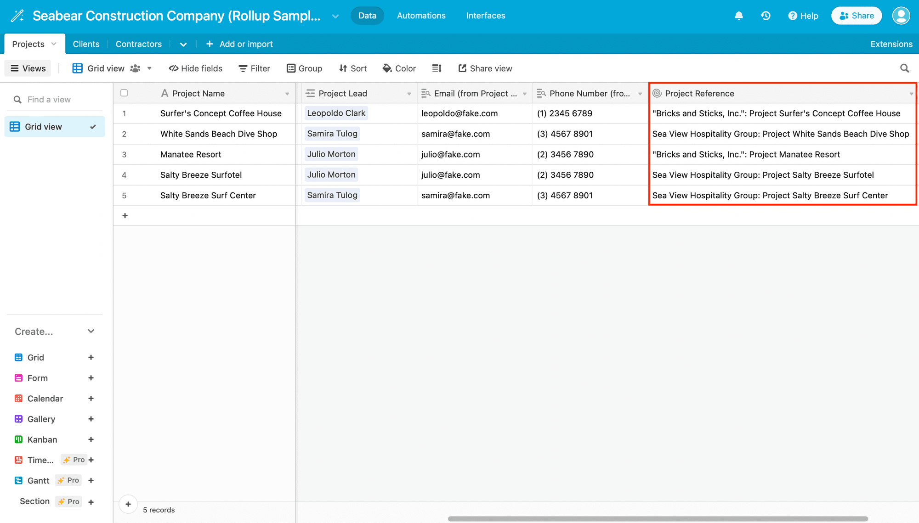Add a new Form view with plus
The width and height of the screenshot is (919, 523).
coord(91,378)
